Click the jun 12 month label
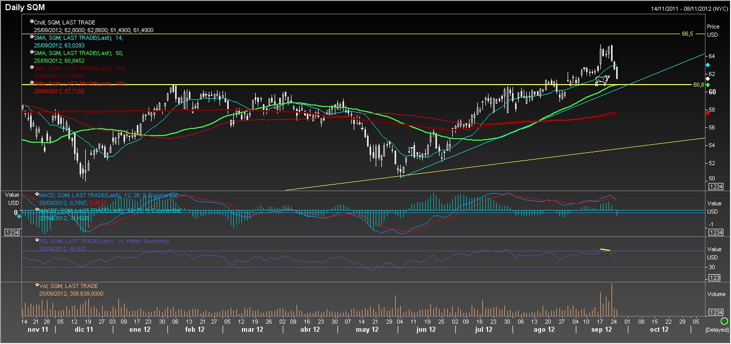The width and height of the screenshot is (731, 344). [426, 330]
